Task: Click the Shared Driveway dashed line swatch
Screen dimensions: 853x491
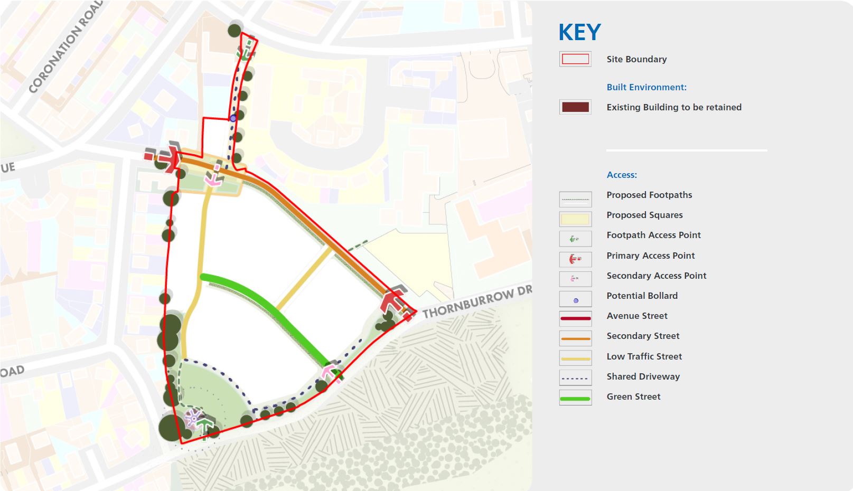Action: pos(575,377)
